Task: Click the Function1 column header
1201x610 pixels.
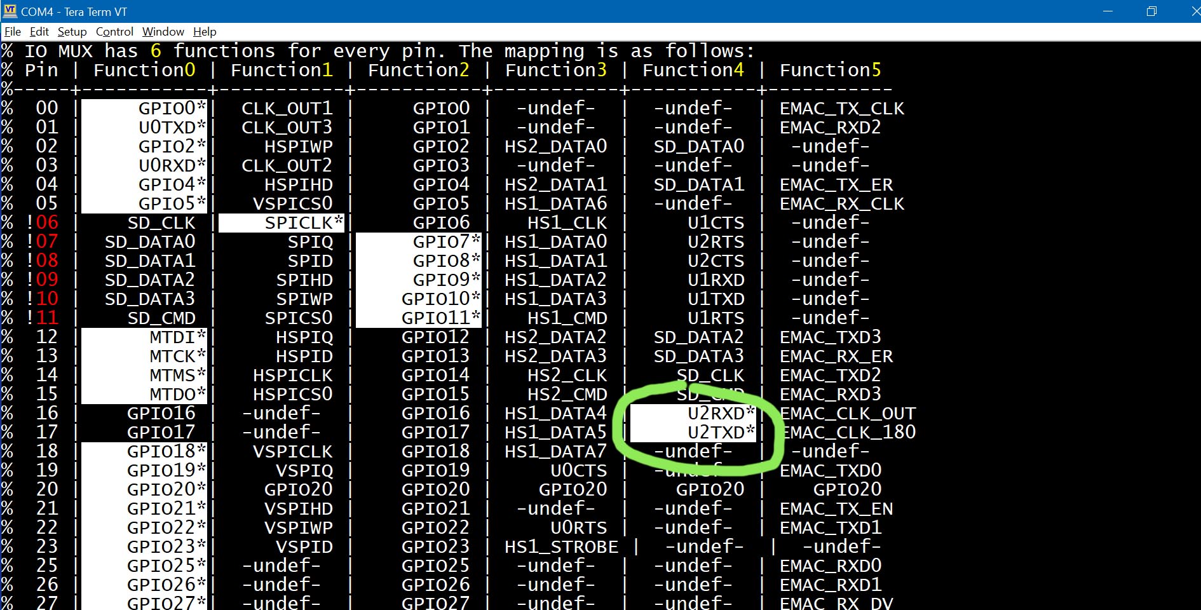Action: (282, 70)
